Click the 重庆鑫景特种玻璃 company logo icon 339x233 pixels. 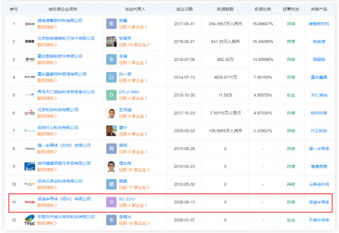tap(30, 77)
